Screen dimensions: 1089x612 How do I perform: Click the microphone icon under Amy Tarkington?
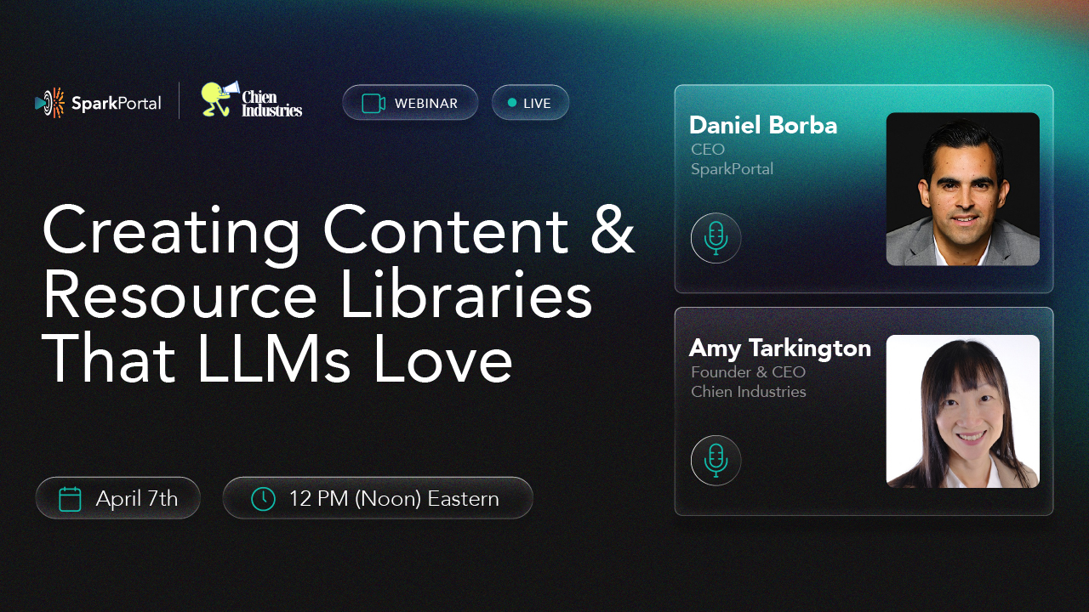tap(716, 461)
